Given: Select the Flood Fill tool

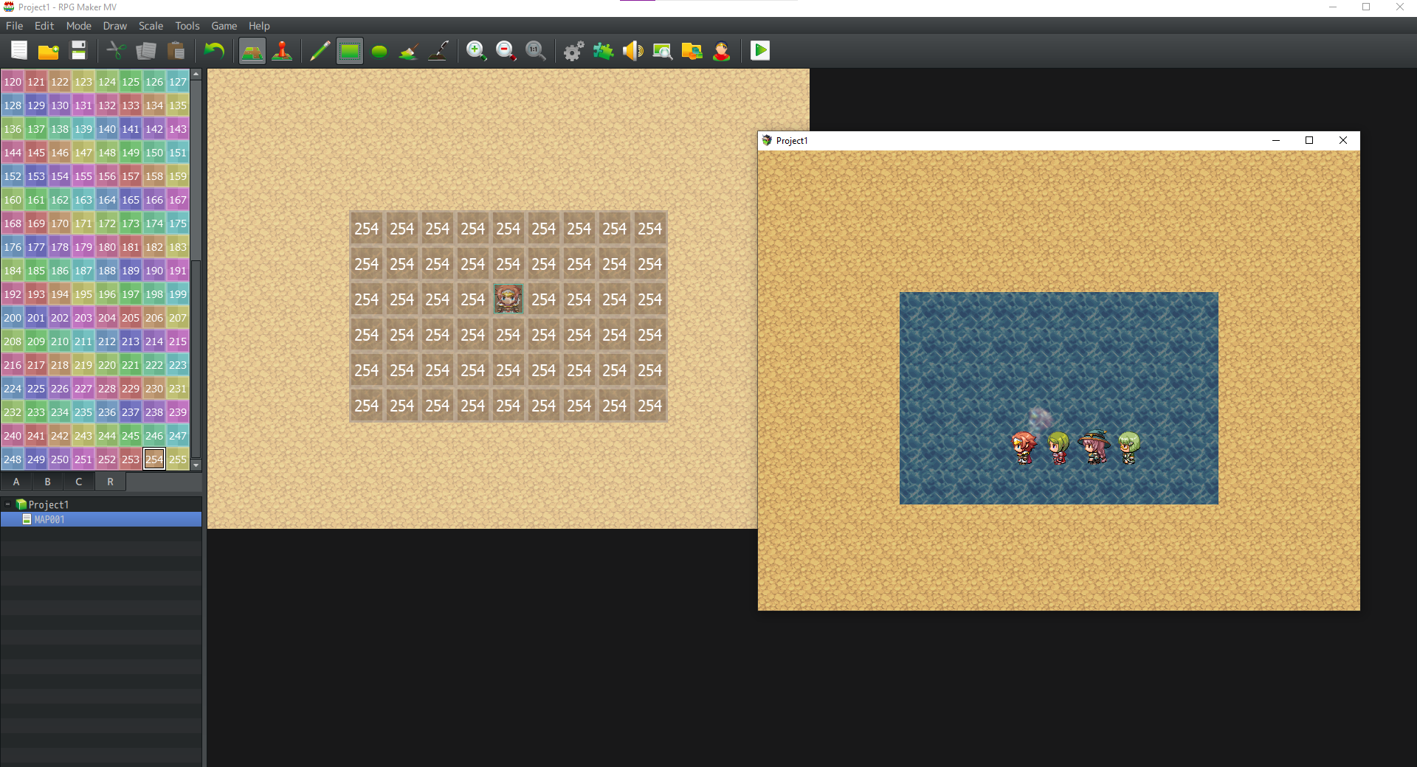Looking at the screenshot, I should point(409,51).
